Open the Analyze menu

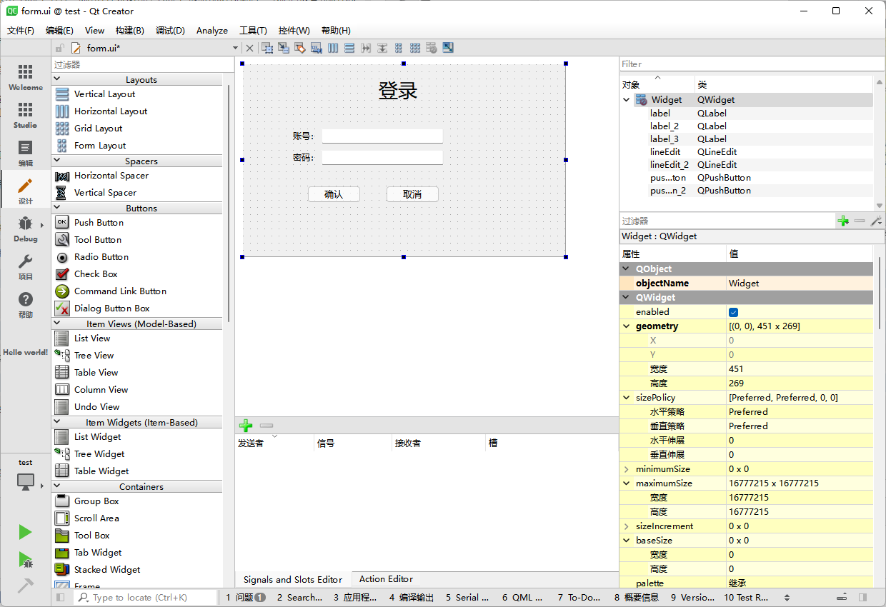(x=212, y=30)
